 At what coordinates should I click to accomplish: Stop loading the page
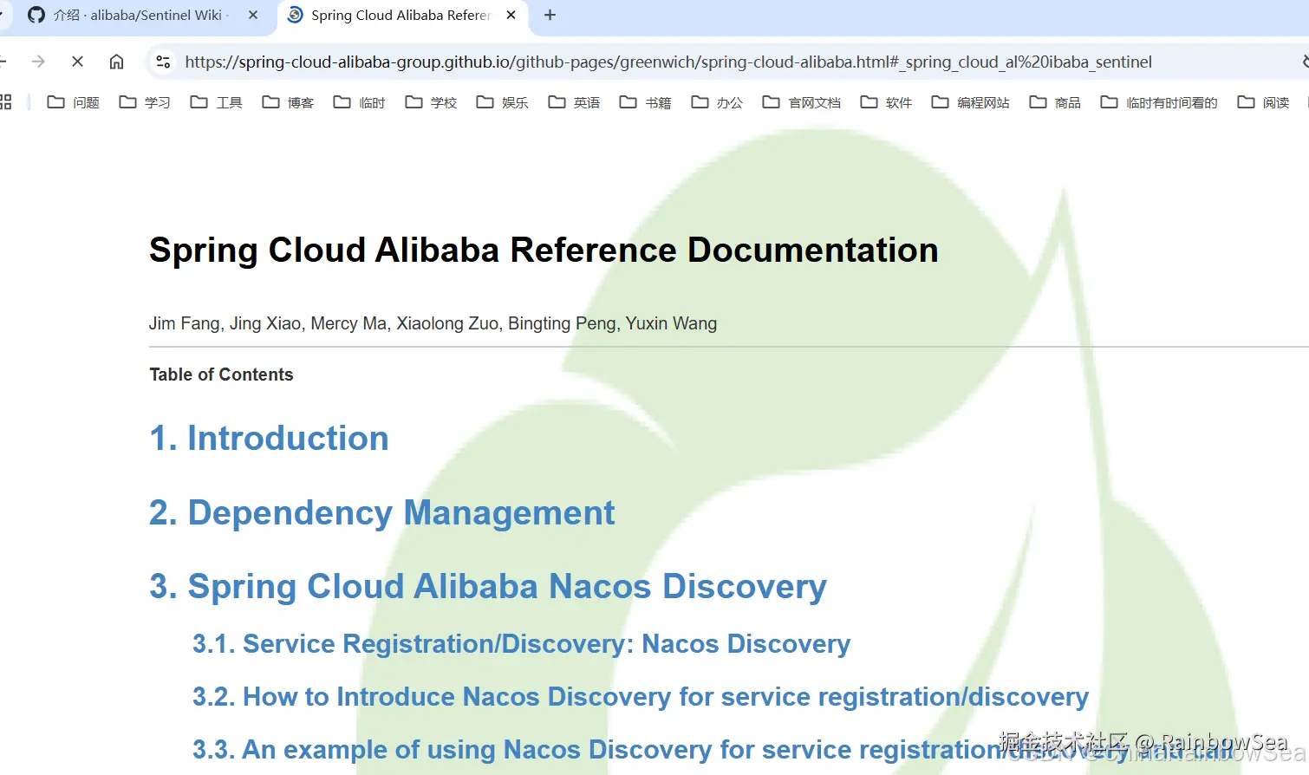click(77, 62)
